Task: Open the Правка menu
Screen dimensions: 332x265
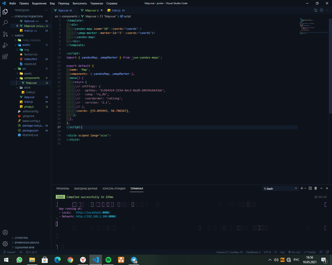Action: (x=24, y=3)
